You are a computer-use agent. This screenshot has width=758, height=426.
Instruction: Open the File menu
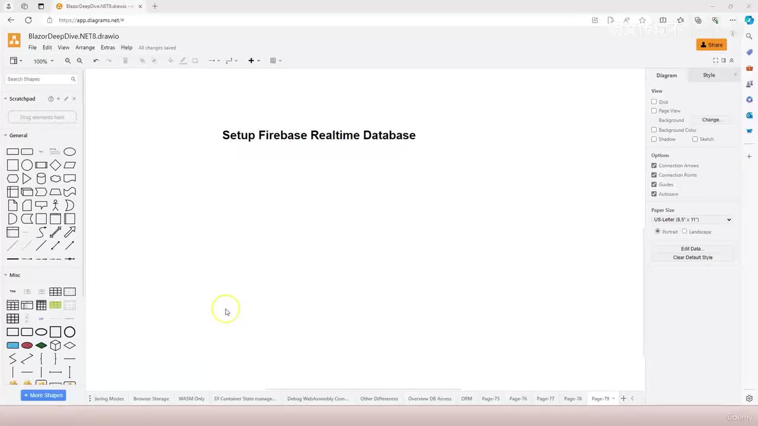pyautogui.click(x=33, y=47)
